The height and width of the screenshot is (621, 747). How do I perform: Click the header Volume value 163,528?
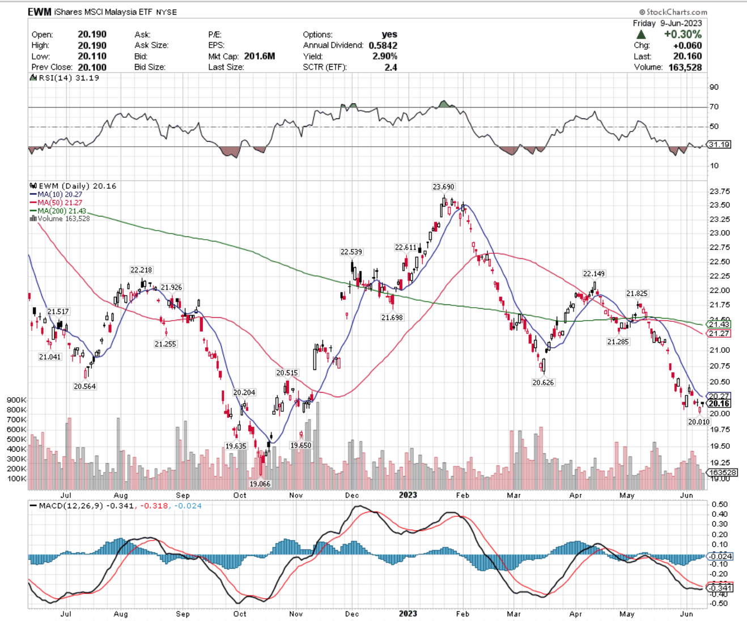(685, 67)
